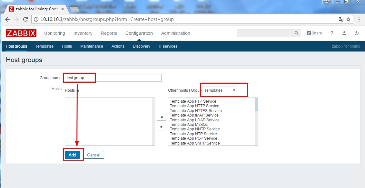
Task: Click browser back arrow
Action: [x=7, y=19]
